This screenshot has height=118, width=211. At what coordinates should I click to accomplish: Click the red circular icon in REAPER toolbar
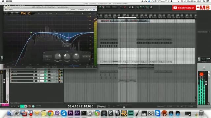(125, 7)
